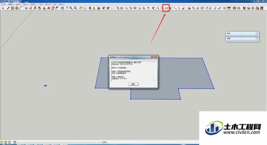Open the Make Component tool

pyautogui.click(x=26, y=8)
